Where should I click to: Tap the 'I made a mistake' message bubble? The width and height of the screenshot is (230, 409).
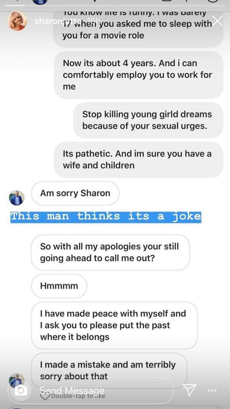[x=109, y=370]
